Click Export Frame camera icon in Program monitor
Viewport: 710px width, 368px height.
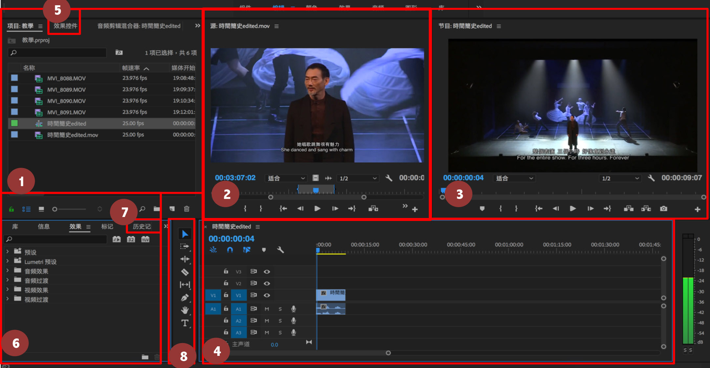click(663, 209)
